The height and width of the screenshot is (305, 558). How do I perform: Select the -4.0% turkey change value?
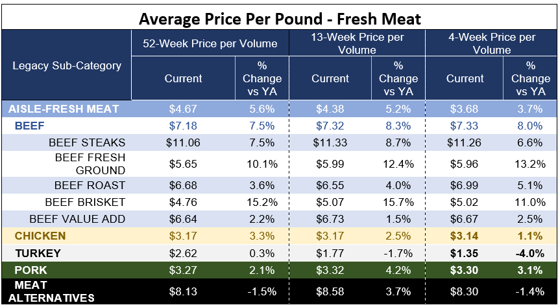530,253
